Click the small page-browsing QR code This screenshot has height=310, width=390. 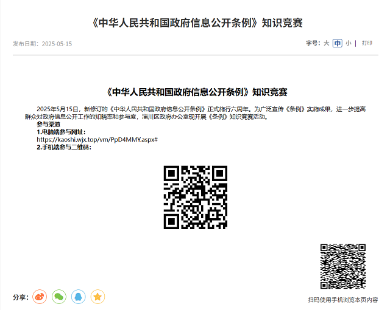tap(343, 266)
